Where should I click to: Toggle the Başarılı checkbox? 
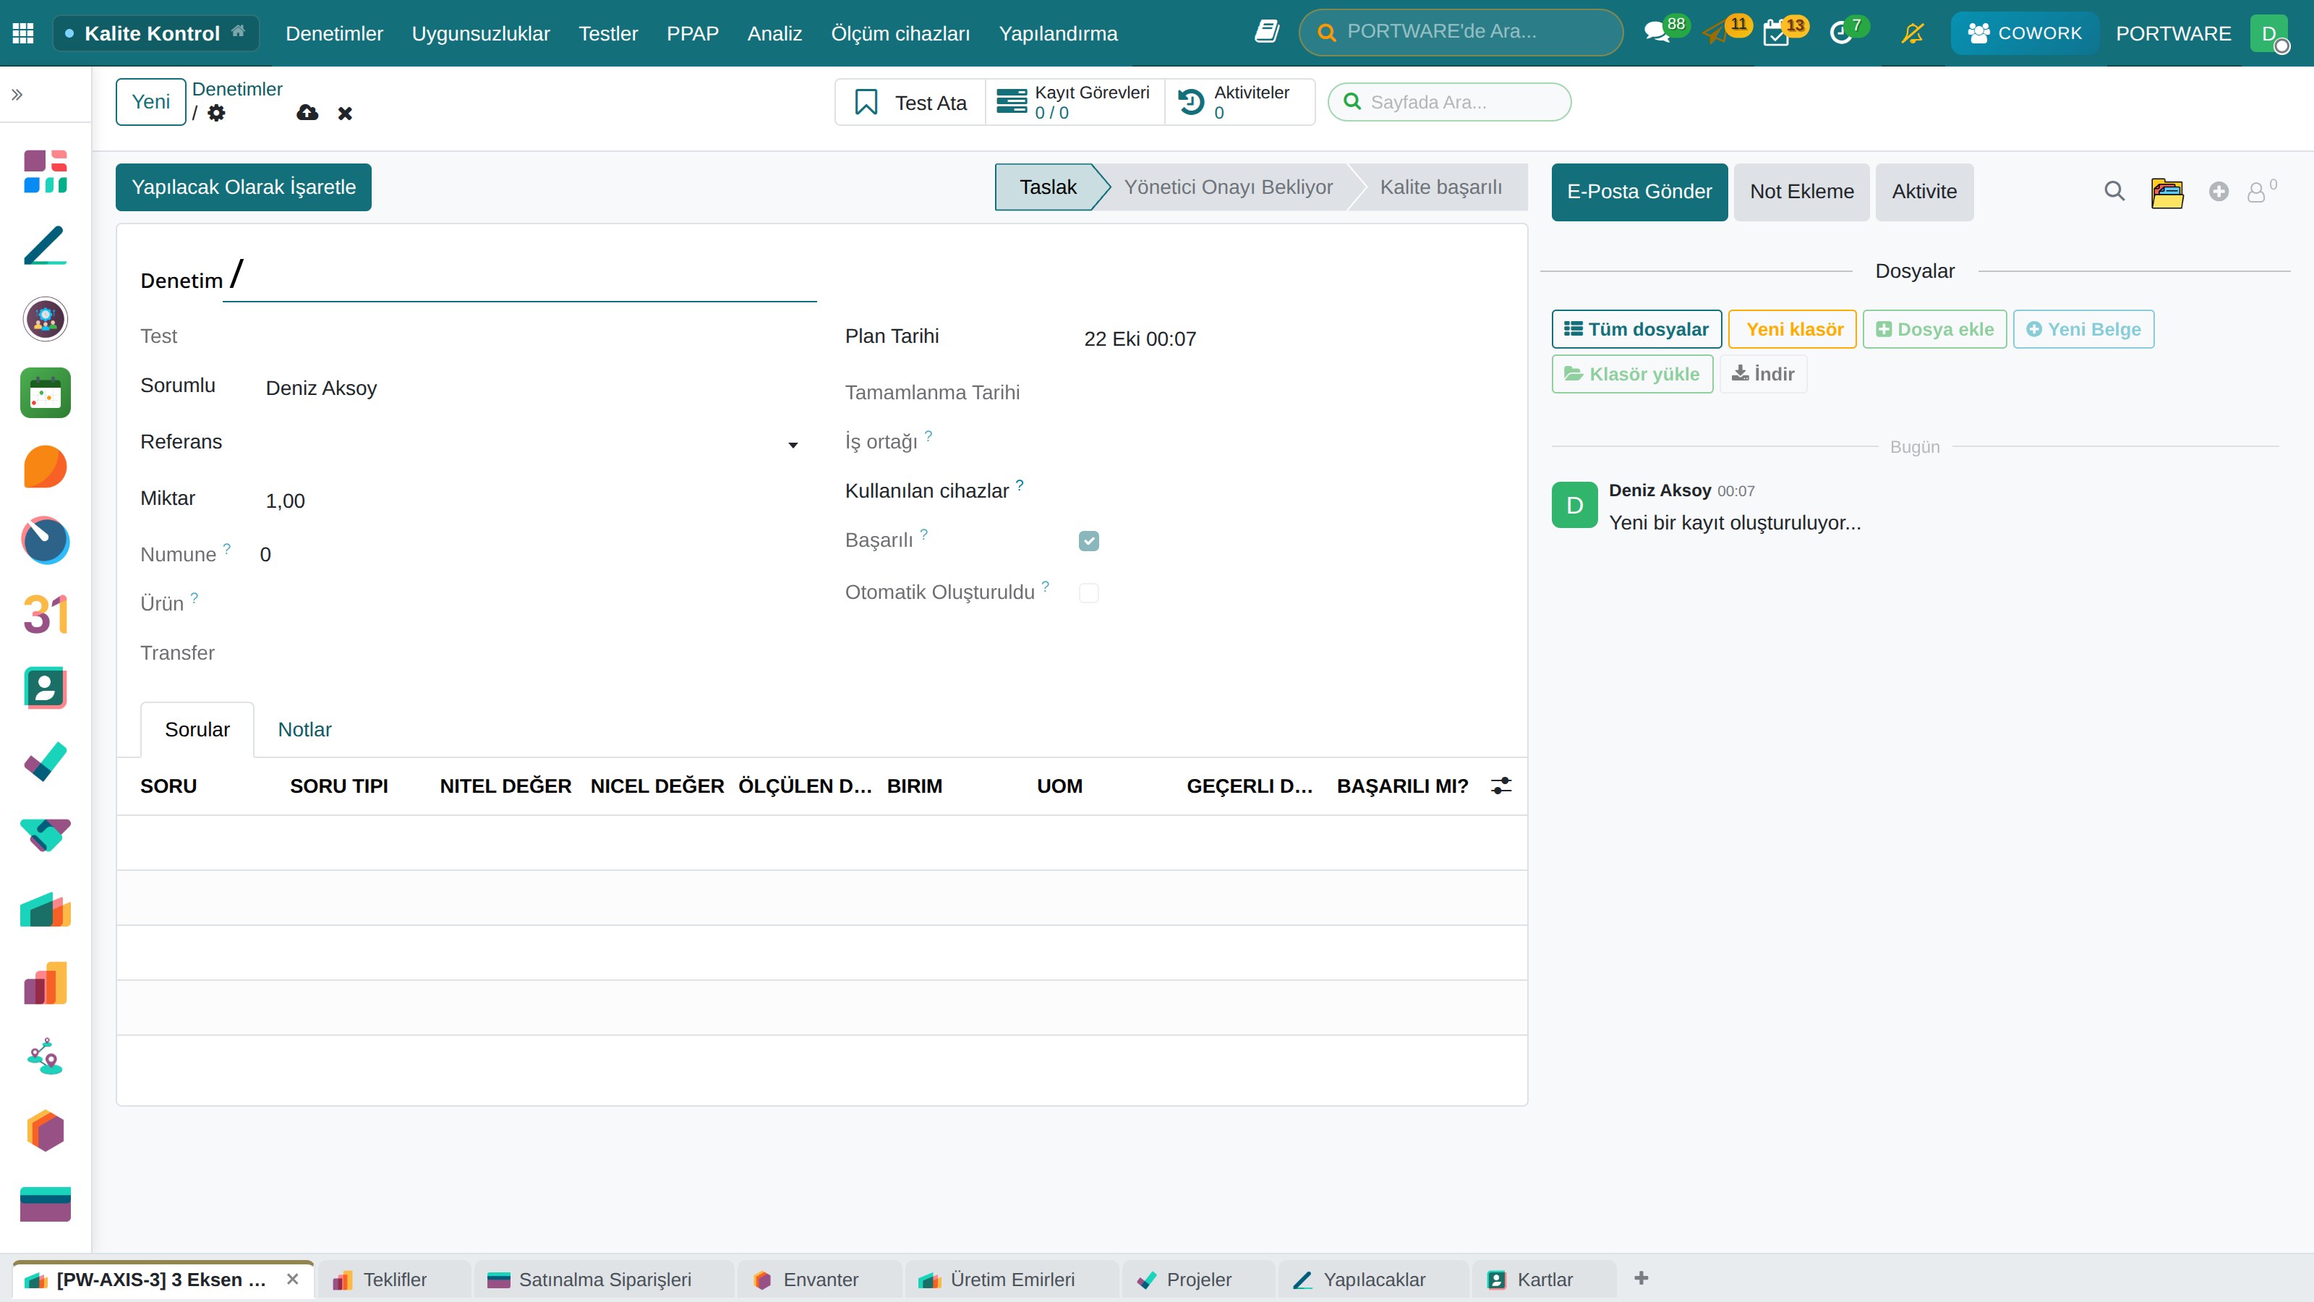[1089, 541]
